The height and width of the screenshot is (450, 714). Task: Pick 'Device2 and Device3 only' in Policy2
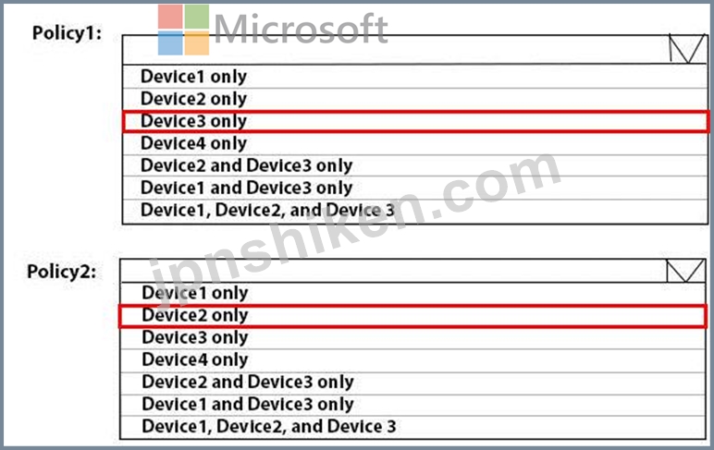coord(412,383)
